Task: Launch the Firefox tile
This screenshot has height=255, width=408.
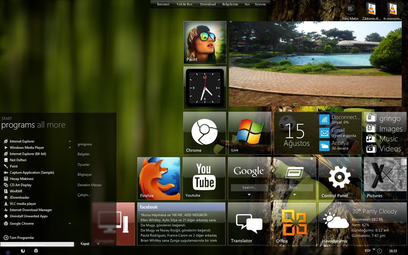Action: 159,178
